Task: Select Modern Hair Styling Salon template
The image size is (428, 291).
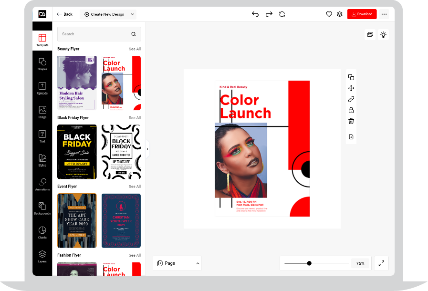Action: coord(77,83)
